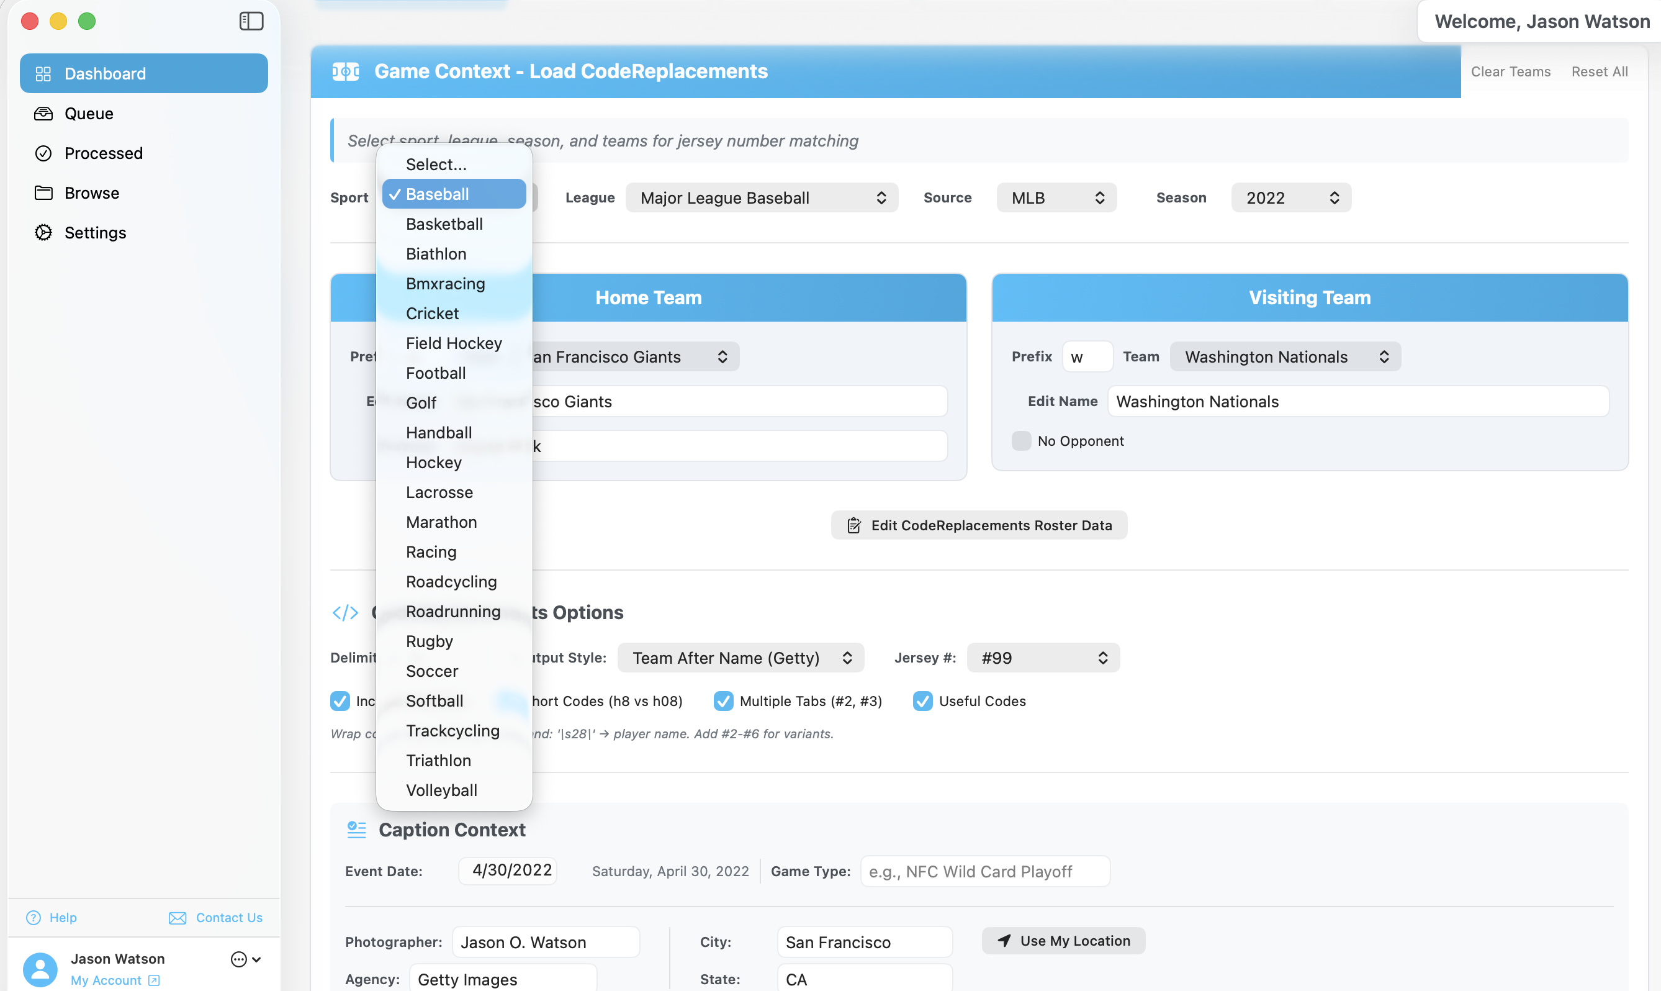Select Soccer in the sport list
Image resolution: width=1661 pixels, height=991 pixels.
432,671
